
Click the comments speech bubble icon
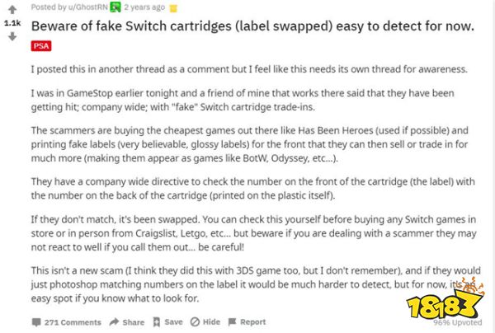(36, 322)
